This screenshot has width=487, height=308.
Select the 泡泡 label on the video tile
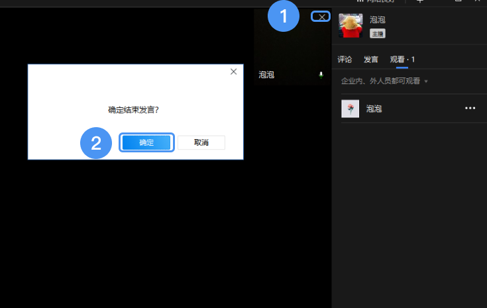tap(266, 75)
